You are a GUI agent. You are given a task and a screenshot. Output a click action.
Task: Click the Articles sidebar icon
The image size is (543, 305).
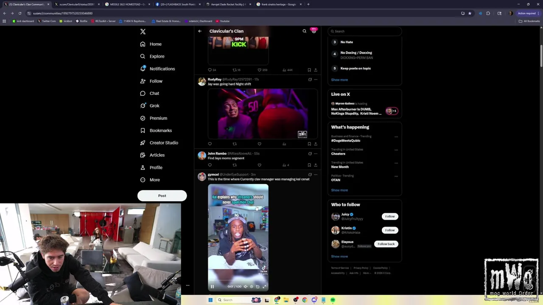pos(143,155)
